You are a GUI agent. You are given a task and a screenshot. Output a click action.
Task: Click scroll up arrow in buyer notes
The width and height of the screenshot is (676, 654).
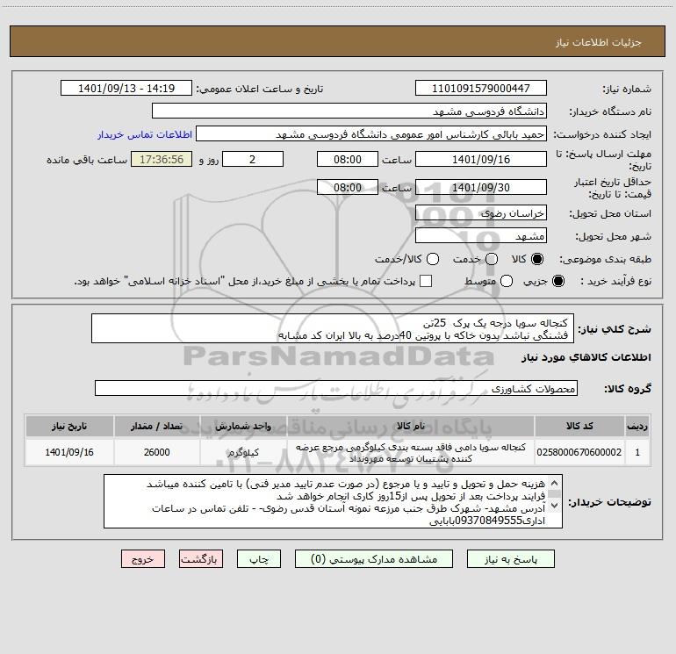click(x=555, y=483)
